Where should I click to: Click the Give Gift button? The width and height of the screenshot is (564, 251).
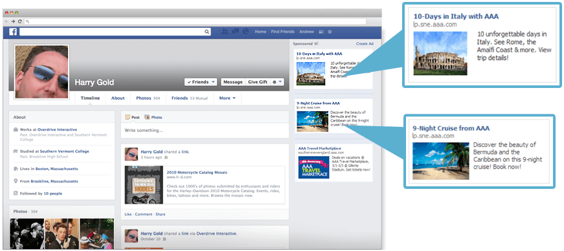coord(258,82)
